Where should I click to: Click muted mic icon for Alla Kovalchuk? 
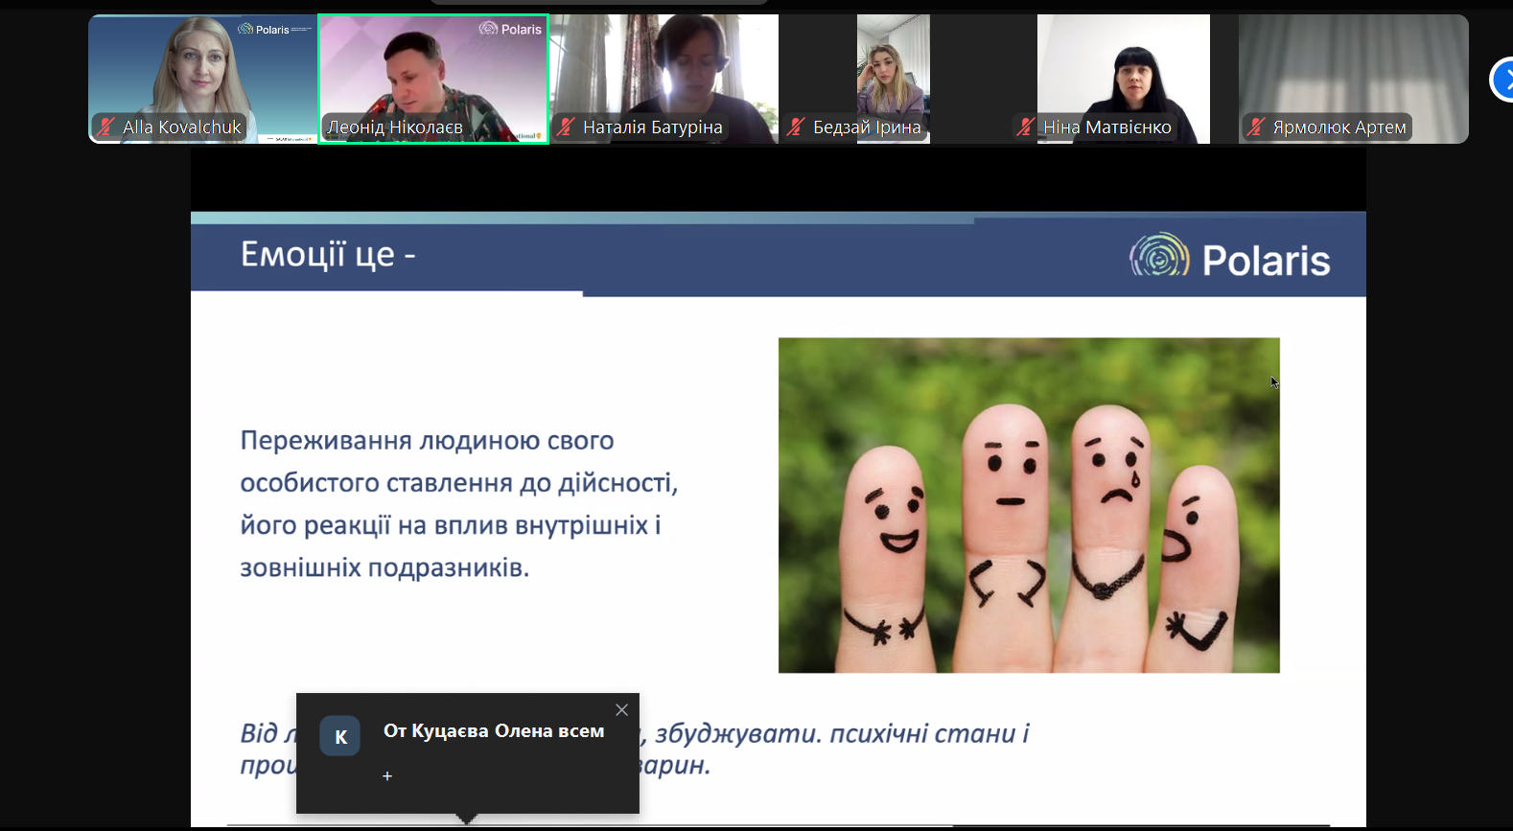coord(106,127)
